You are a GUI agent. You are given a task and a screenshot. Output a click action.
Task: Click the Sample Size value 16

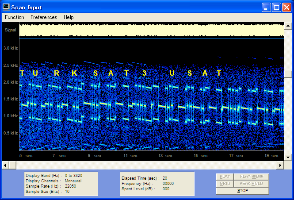(x=67, y=192)
